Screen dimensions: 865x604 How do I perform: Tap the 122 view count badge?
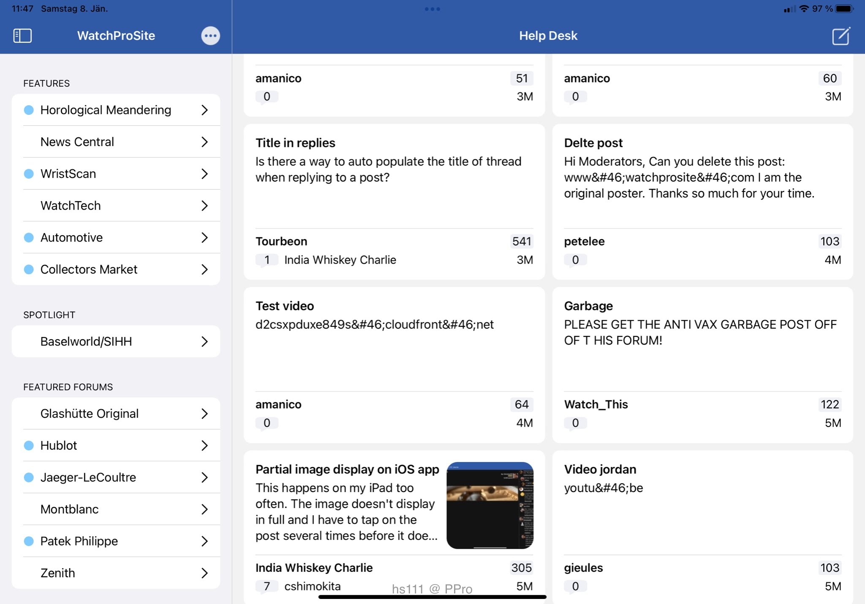(830, 404)
